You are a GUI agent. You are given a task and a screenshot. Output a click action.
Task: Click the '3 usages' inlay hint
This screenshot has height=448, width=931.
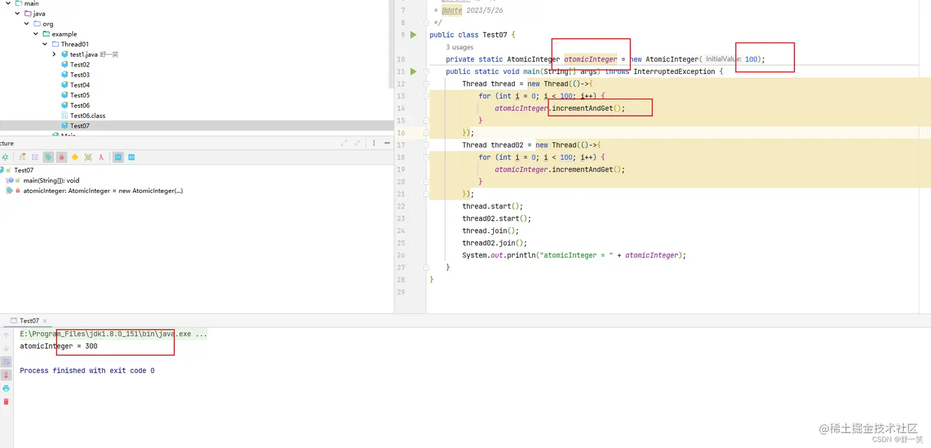tap(460, 47)
